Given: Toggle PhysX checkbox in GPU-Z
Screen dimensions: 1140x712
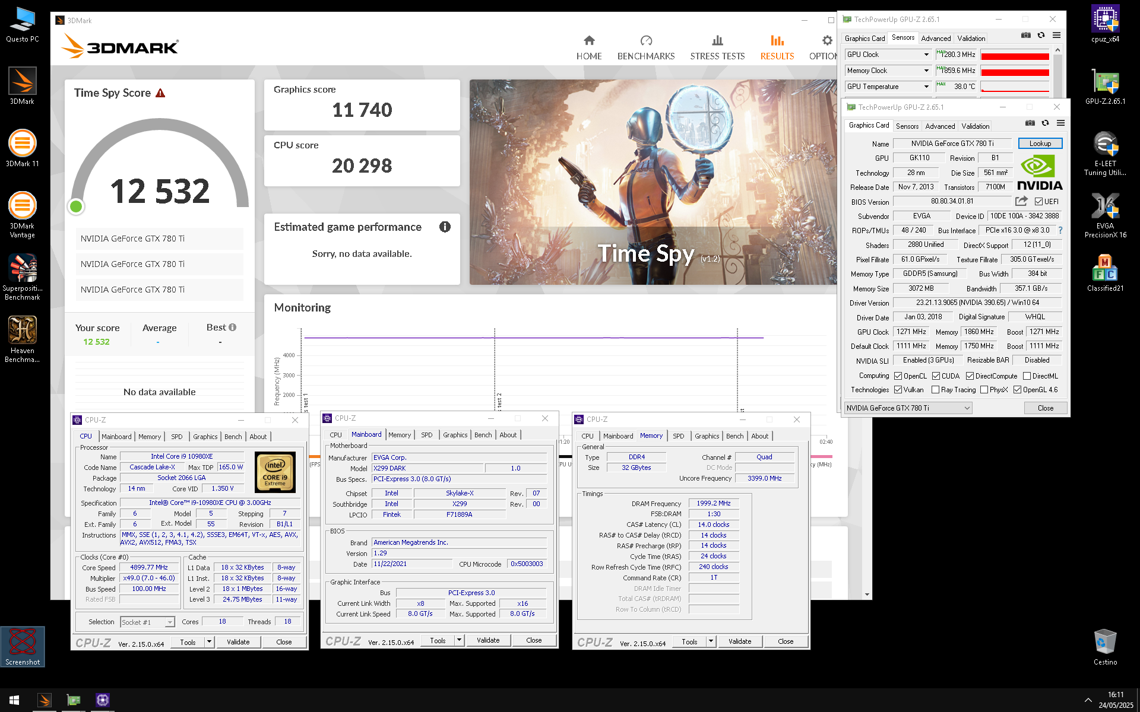Looking at the screenshot, I should click(x=984, y=390).
